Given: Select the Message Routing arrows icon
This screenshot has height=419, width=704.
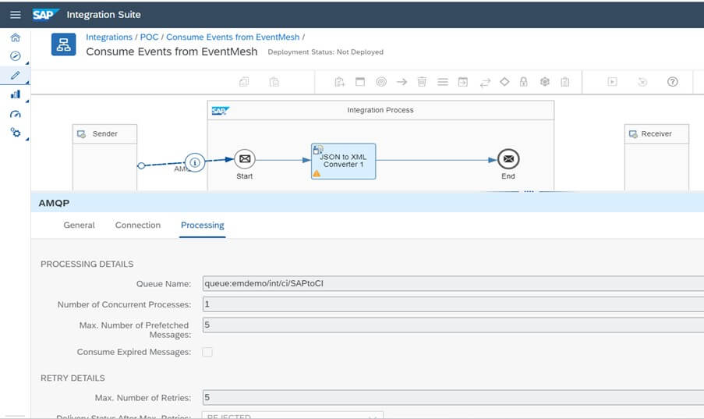Looking at the screenshot, I should click(x=485, y=82).
